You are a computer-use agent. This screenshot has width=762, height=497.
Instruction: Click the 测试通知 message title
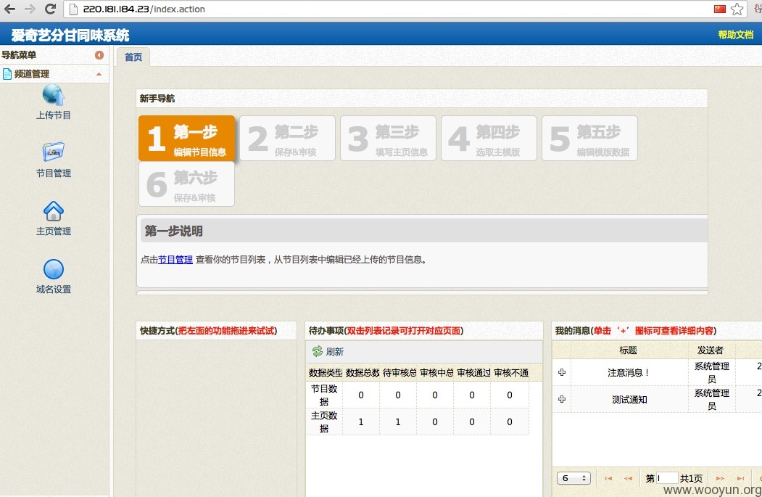point(629,400)
